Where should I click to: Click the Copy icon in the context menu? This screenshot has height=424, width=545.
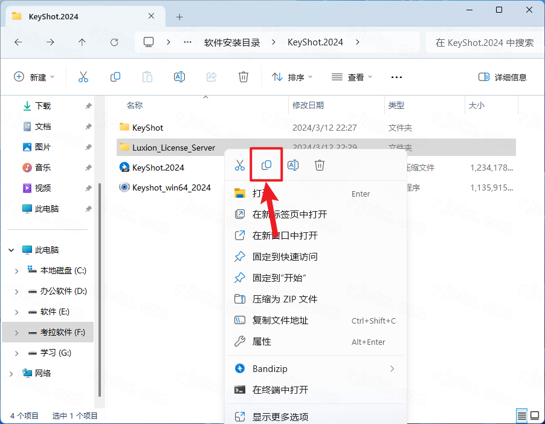(x=266, y=165)
